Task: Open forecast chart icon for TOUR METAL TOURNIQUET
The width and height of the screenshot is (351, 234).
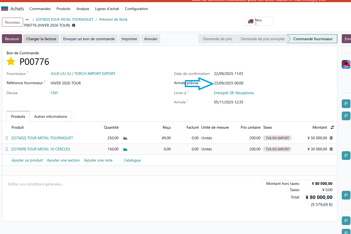Action: click(x=125, y=138)
